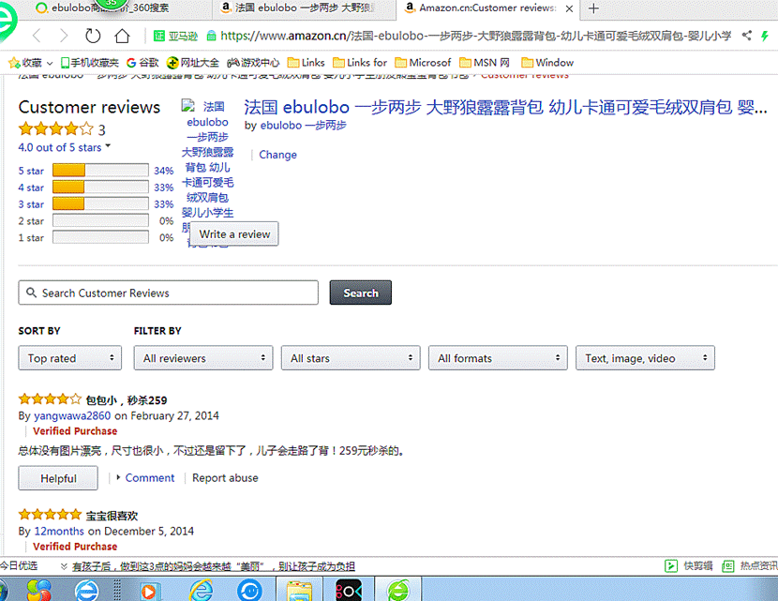Open the All formats filter dropdown

[x=498, y=358]
